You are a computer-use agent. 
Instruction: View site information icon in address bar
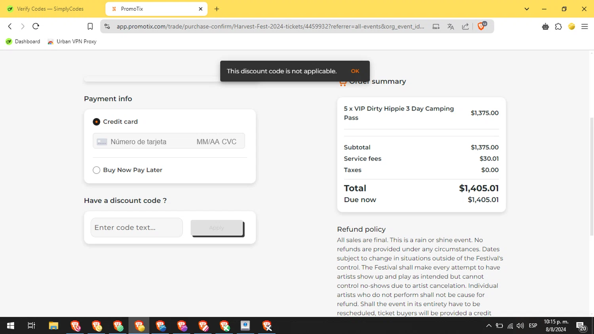click(x=107, y=27)
